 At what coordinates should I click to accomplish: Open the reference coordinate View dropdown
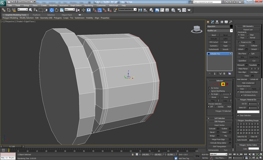[x=70, y=9]
